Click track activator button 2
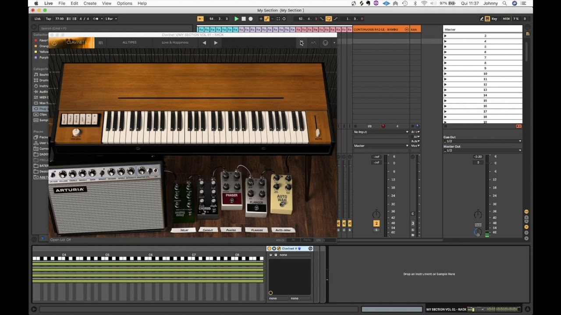The height and width of the screenshot is (315, 561). (x=376, y=223)
